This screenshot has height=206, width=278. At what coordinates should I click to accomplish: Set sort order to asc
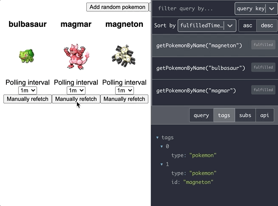tap(247, 26)
